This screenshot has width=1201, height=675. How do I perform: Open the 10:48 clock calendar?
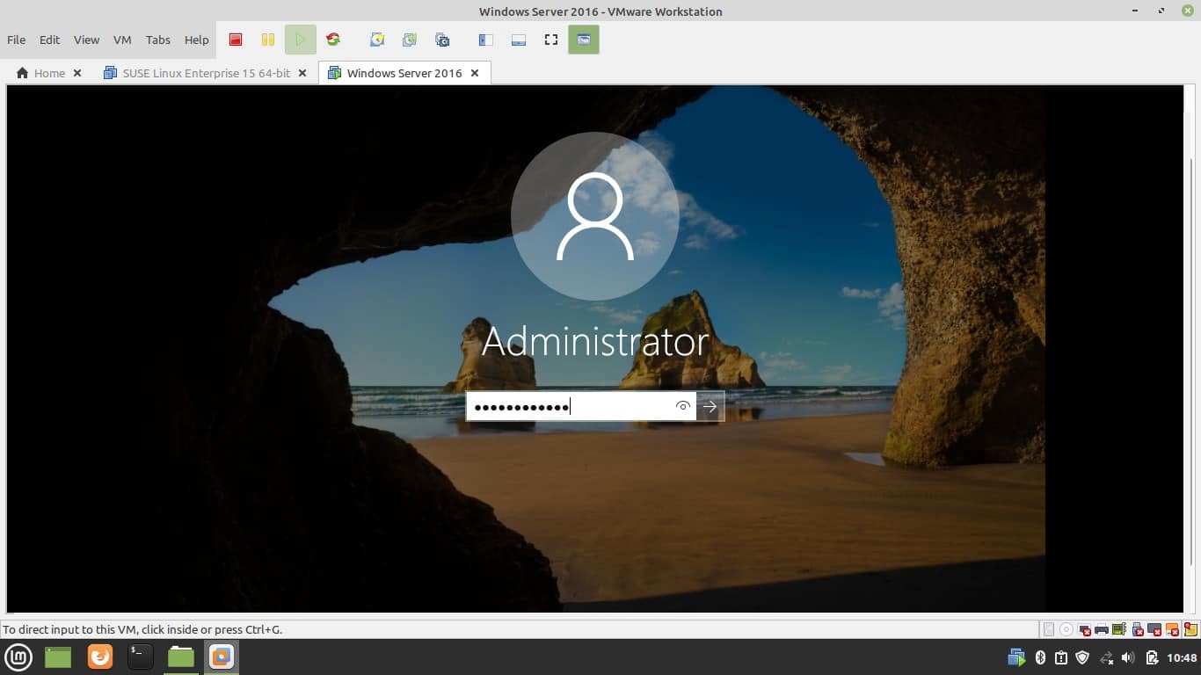coord(1182,657)
